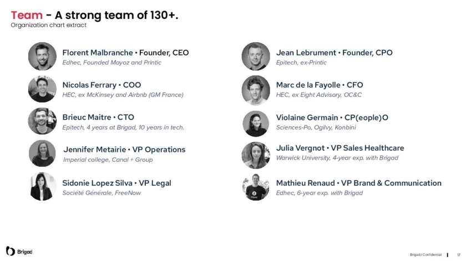Click the slide page number 17
Screen dimensions: 466x262
pos(459,254)
